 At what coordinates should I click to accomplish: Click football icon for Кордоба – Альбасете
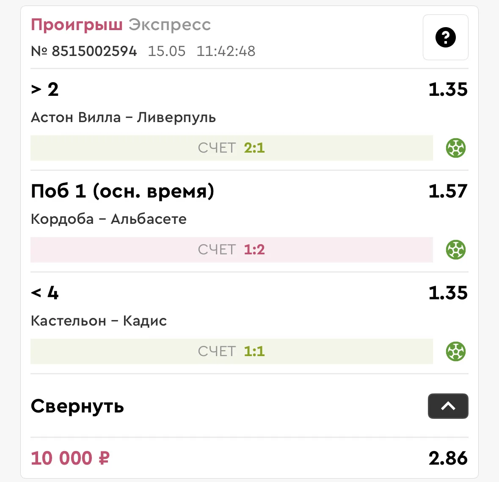pos(455,250)
